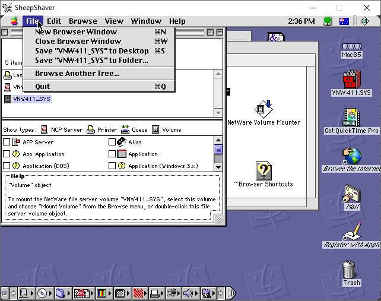Click the type list scroll down arrow
Image resolution: width=381 pixels, height=301 pixels.
[218, 167]
